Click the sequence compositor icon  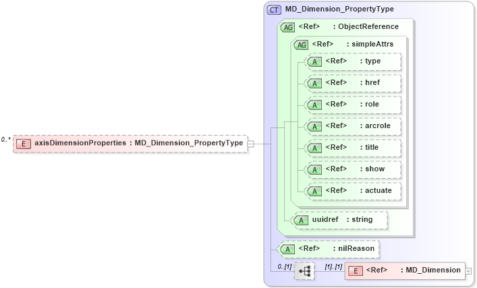click(304, 270)
